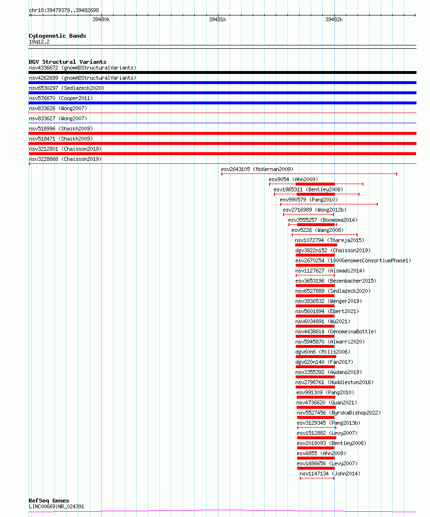Click nsv3936532 (Wenger2019) label
This screenshot has height=517, width=430.
point(329,302)
